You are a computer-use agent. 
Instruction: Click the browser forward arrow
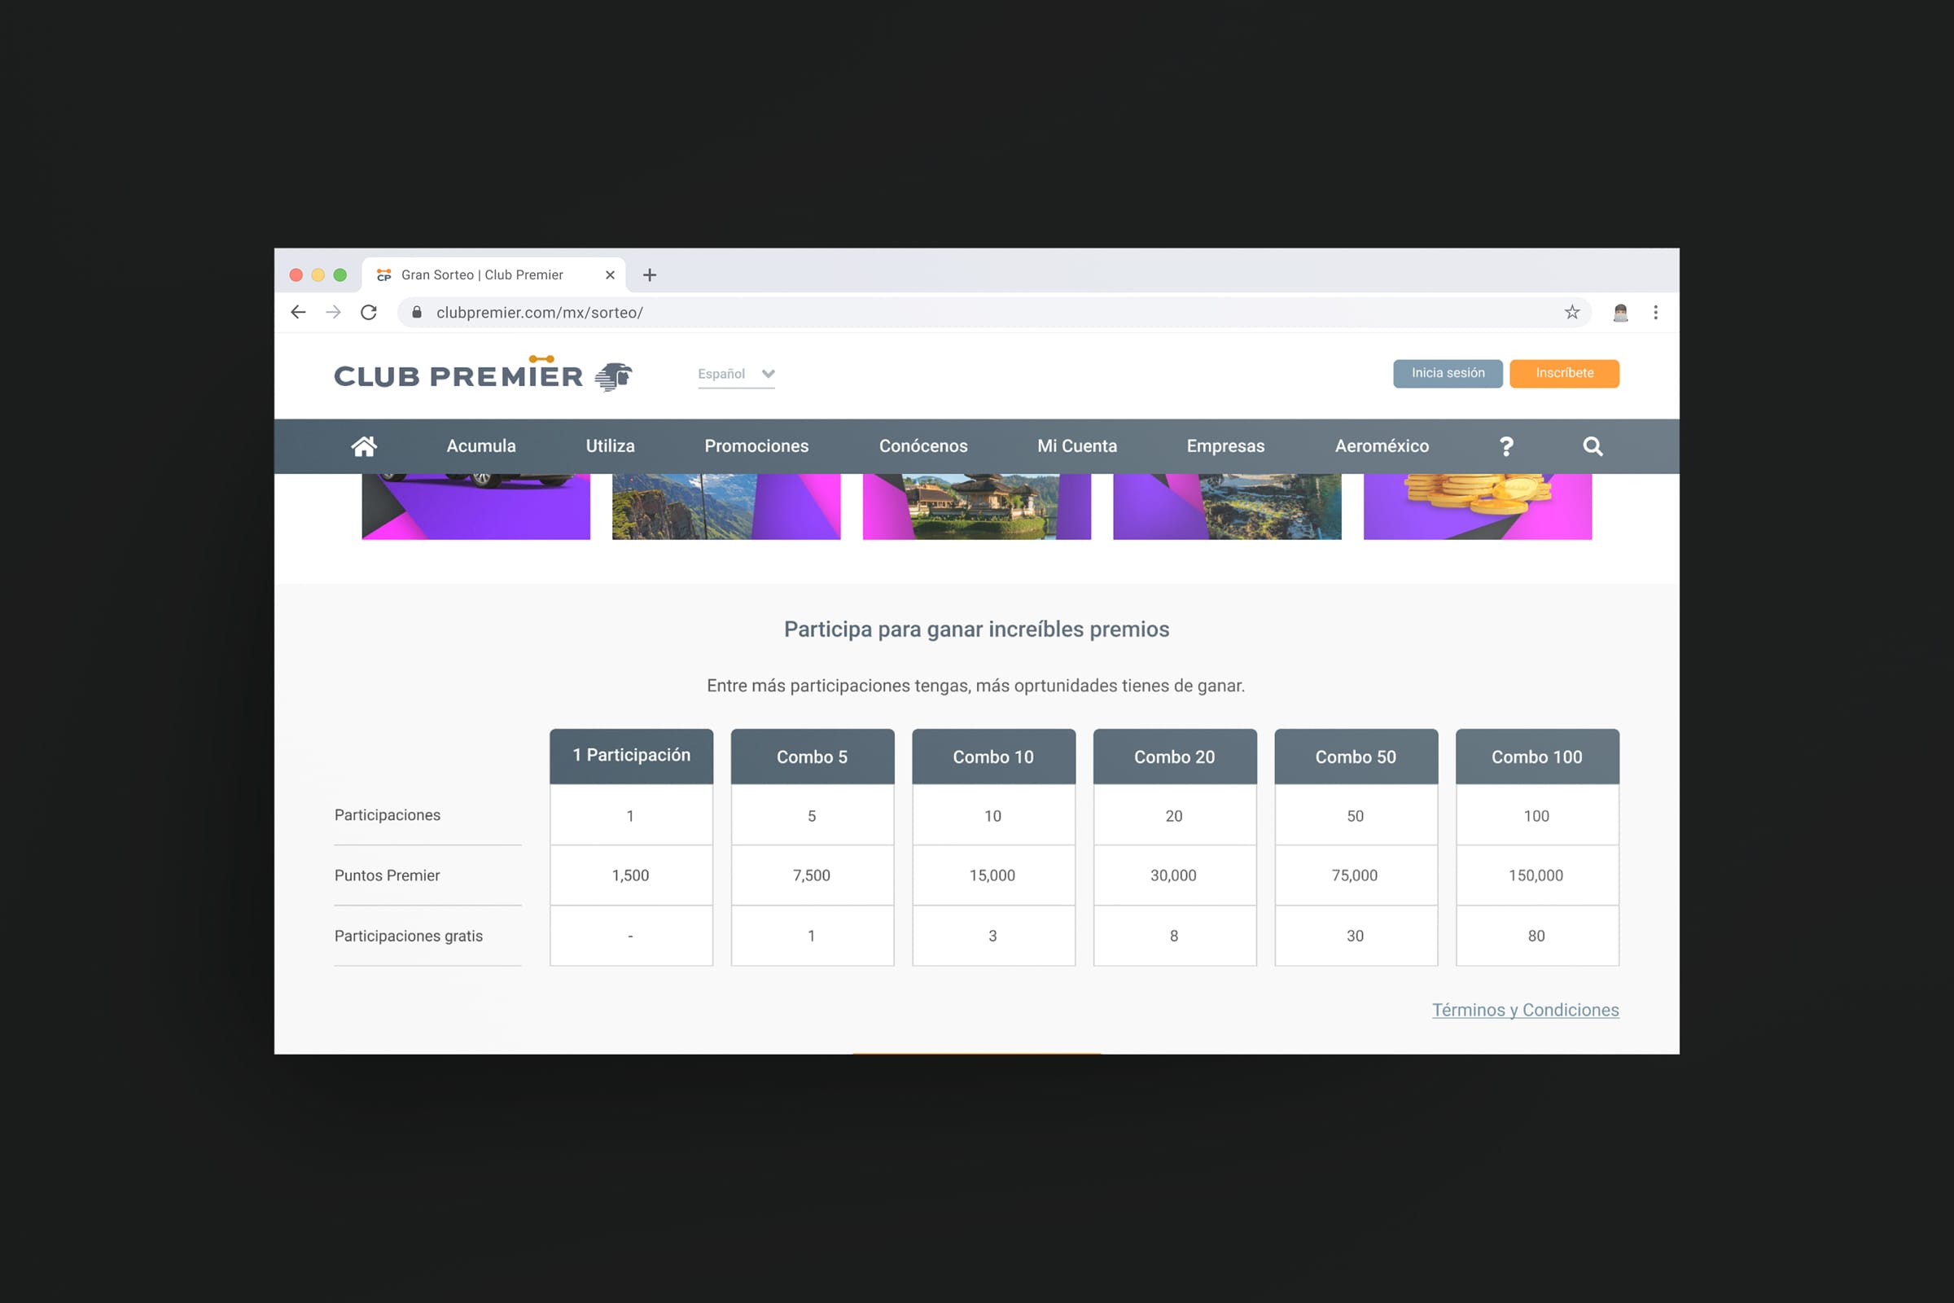click(333, 313)
